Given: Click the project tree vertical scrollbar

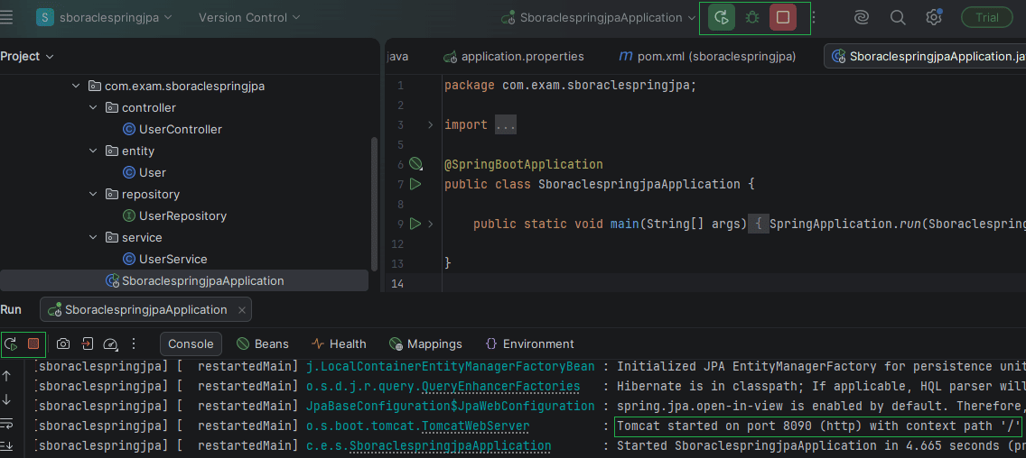Looking at the screenshot, I should tap(374, 203).
